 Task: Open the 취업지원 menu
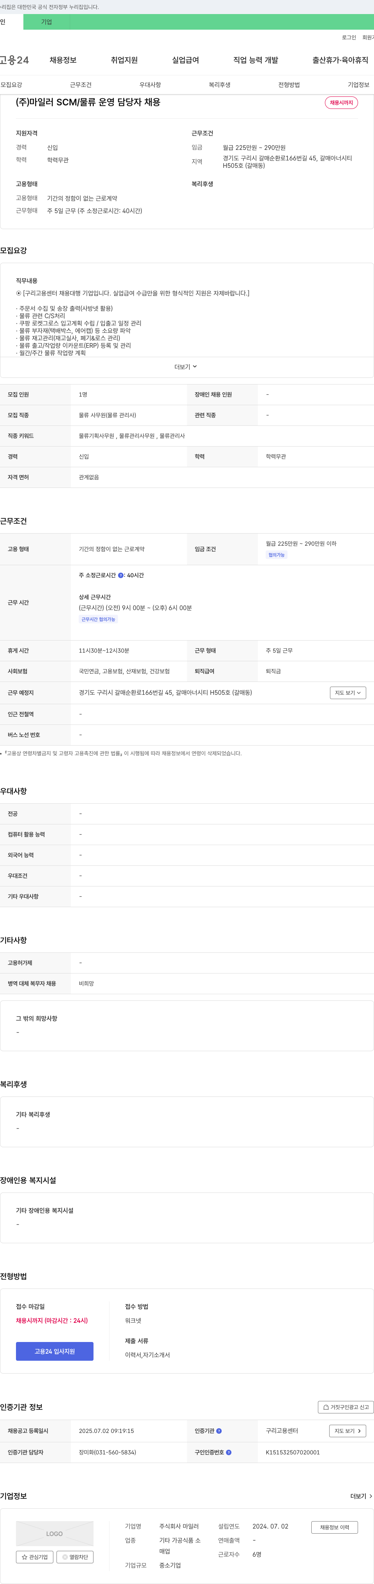(x=124, y=60)
